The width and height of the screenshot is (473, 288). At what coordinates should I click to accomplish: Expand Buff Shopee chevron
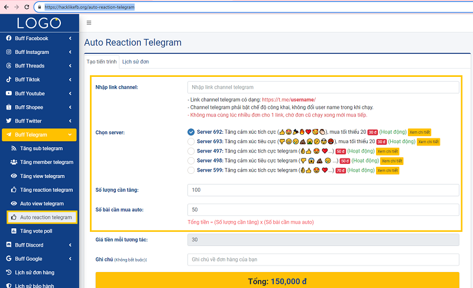(70, 107)
